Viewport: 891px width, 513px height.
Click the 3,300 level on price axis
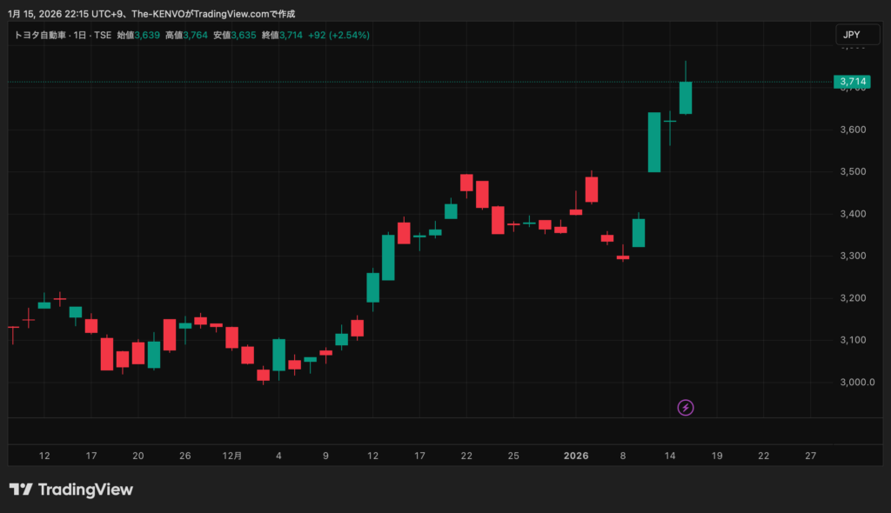pyautogui.click(x=850, y=256)
